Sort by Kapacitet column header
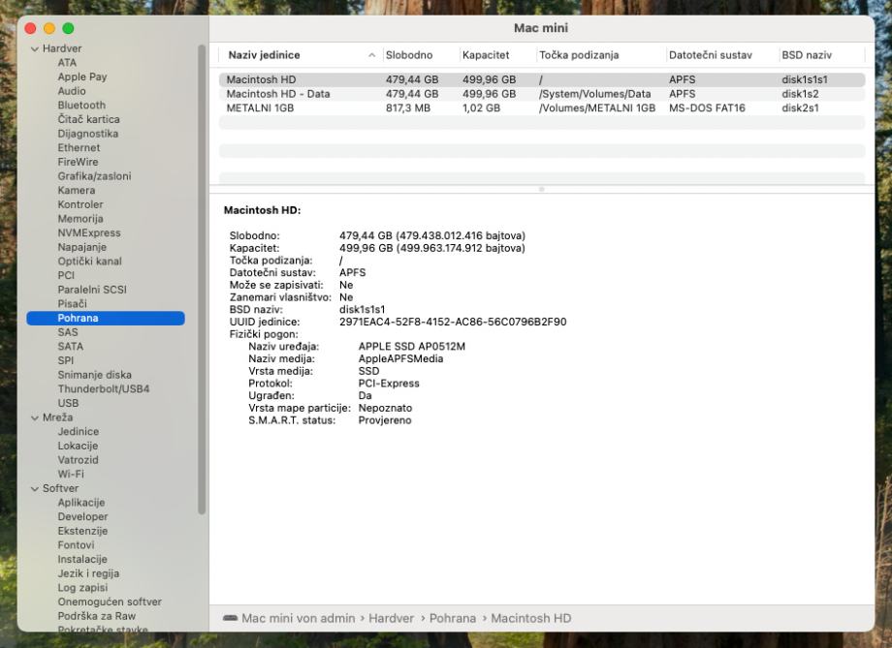The height and width of the screenshot is (648, 892). click(x=486, y=55)
